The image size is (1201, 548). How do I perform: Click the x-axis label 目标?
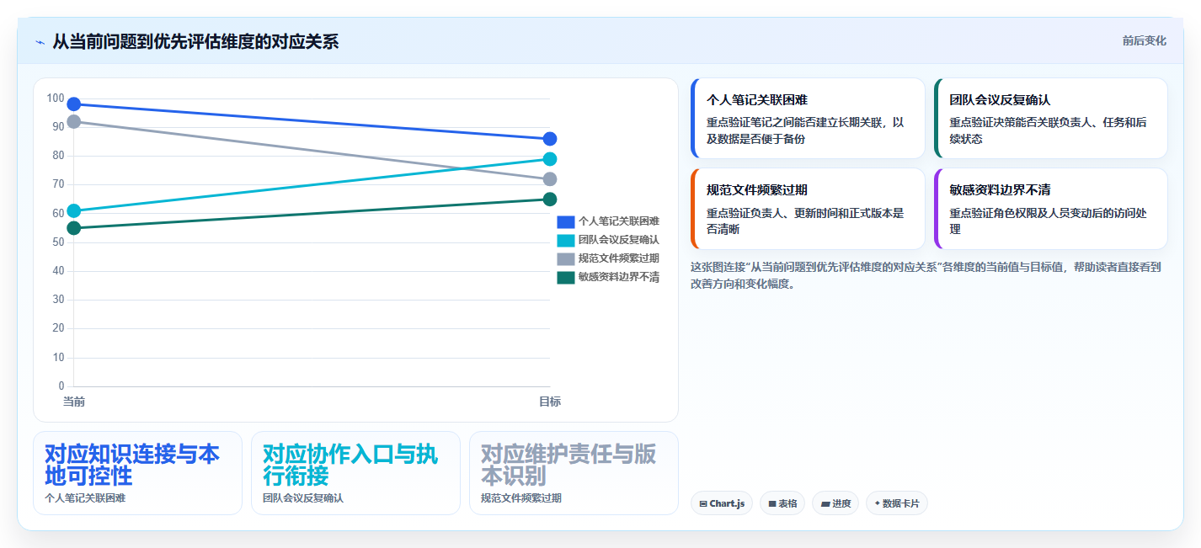[550, 402]
